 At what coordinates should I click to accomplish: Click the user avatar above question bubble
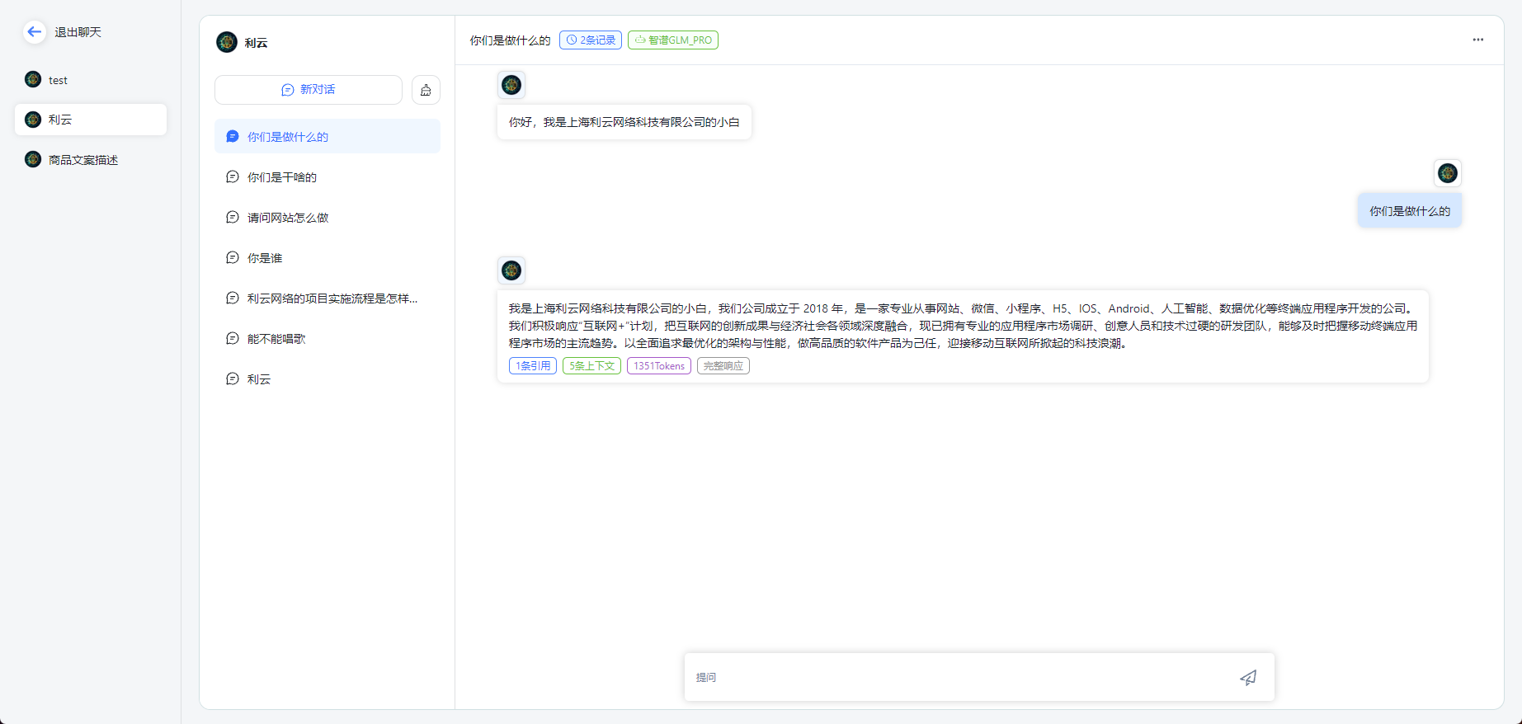tap(1448, 173)
